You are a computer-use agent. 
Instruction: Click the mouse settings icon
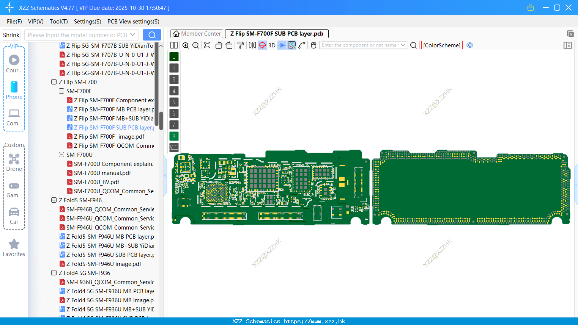(313, 45)
